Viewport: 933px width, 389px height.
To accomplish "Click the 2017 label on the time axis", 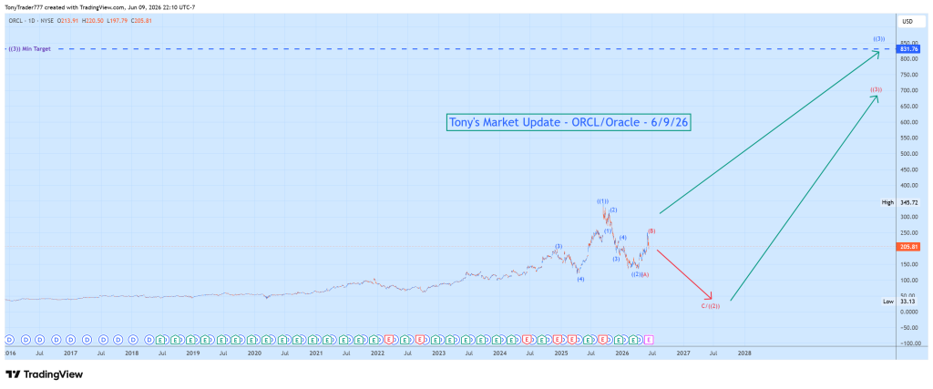I will click(x=70, y=353).
